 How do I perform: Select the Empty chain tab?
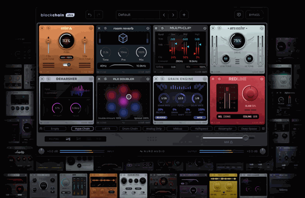(55, 129)
